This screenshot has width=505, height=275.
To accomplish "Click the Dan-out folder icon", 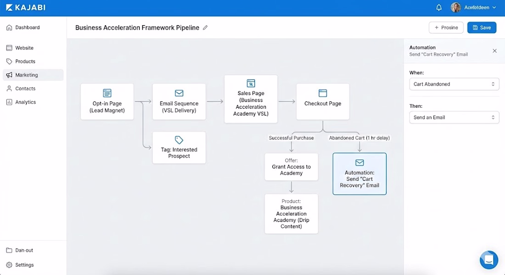I will [x=9, y=250].
